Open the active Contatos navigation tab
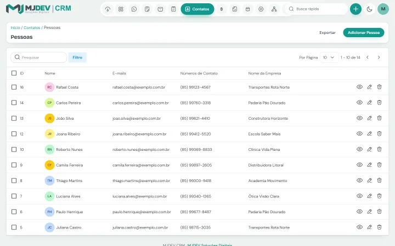Image resolution: width=395 pixels, height=246 pixels. [x=198, y=9]
